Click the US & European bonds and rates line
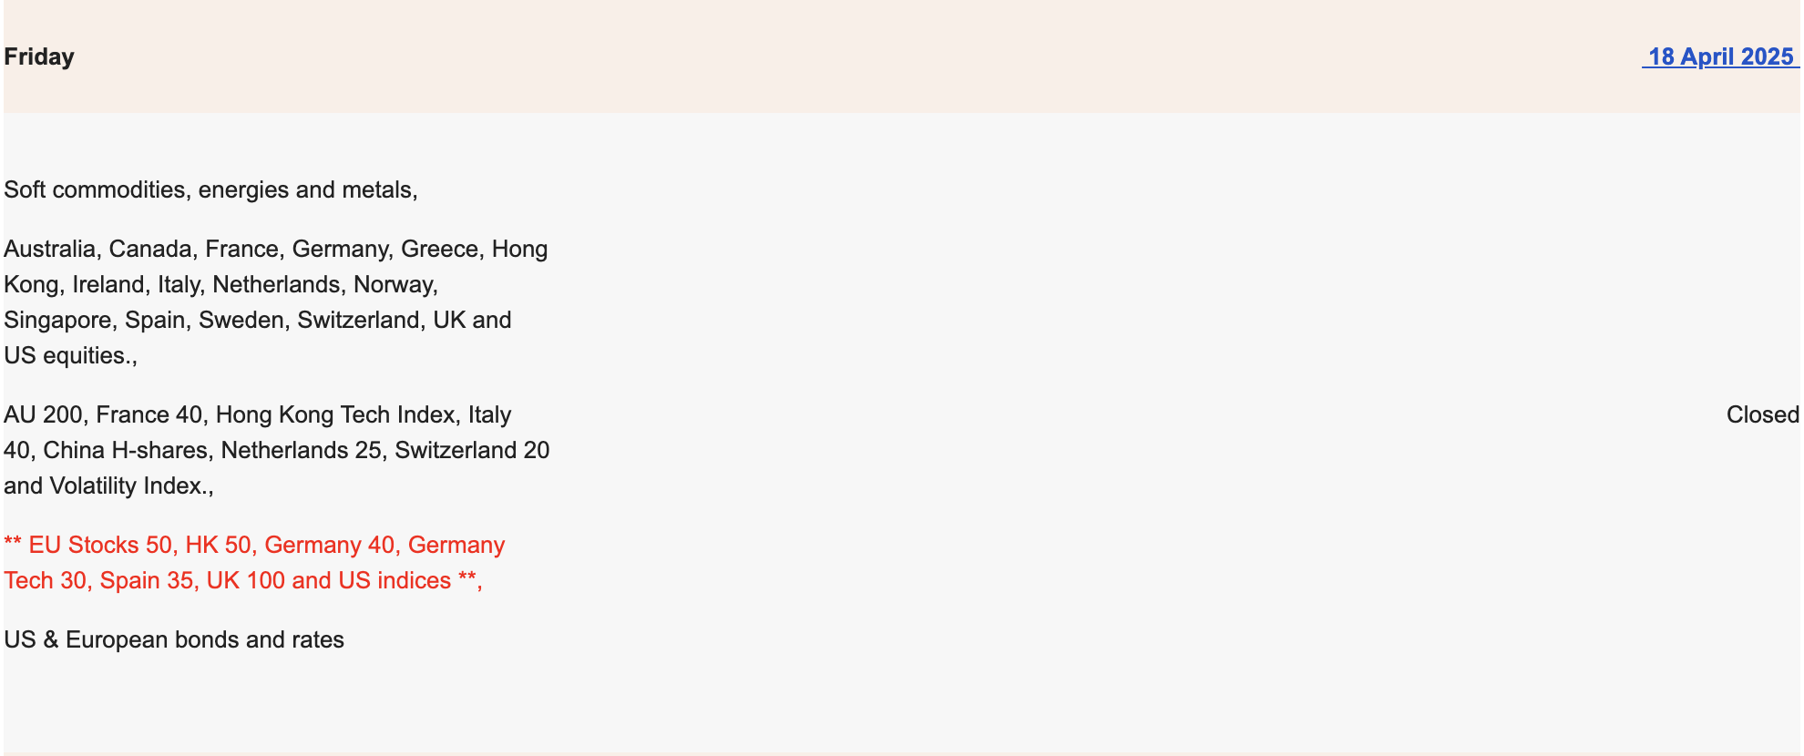 pyautogui.click(x=174, y=639)
